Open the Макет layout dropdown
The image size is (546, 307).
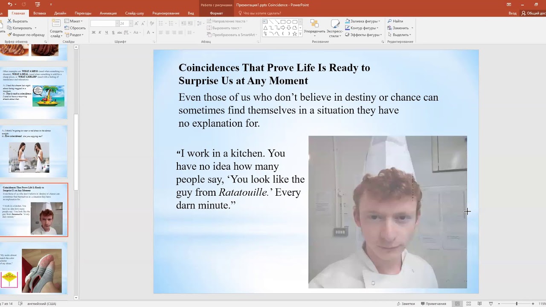(x=74, y=21)
